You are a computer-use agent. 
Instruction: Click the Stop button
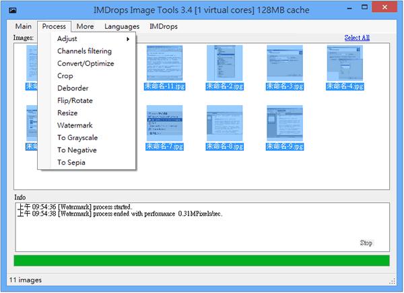point(366,242)
